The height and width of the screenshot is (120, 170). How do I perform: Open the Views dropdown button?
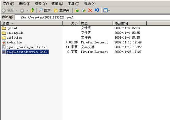coord(106,10)
